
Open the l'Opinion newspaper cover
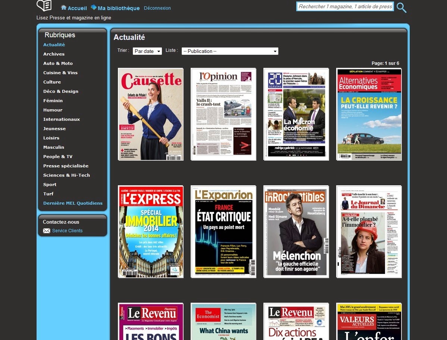pyautogui.click(x=223, y=114)
